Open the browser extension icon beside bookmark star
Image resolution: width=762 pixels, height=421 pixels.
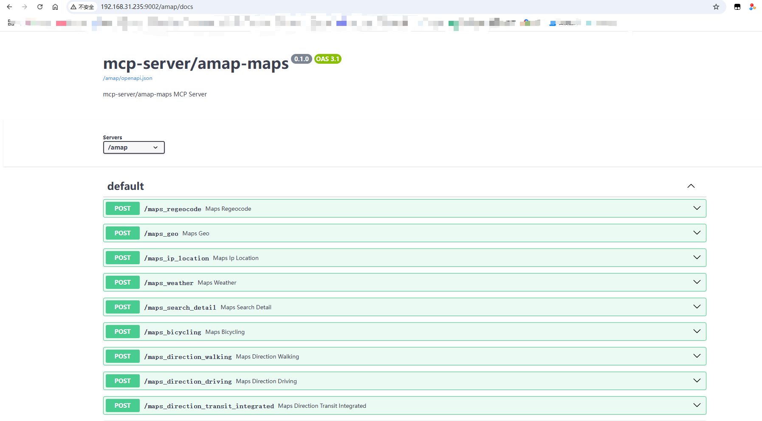click(737, 7)
